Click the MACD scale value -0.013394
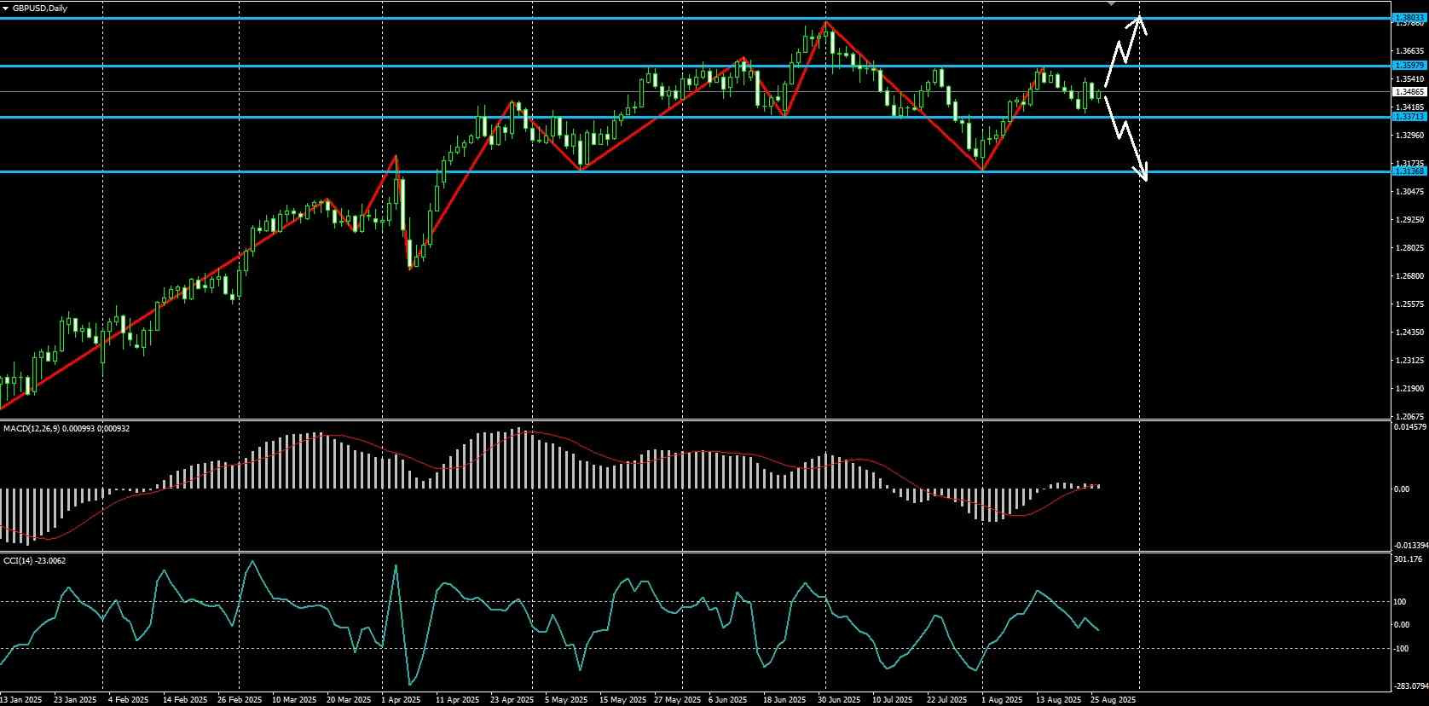 coord(1410,545)
